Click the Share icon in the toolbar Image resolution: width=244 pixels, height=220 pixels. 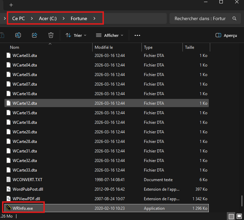click(35, 35)
